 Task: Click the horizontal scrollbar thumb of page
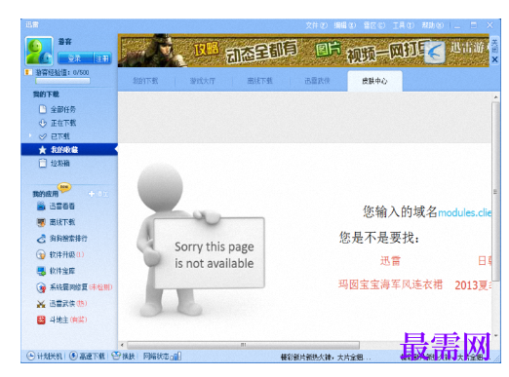(243, 345)
